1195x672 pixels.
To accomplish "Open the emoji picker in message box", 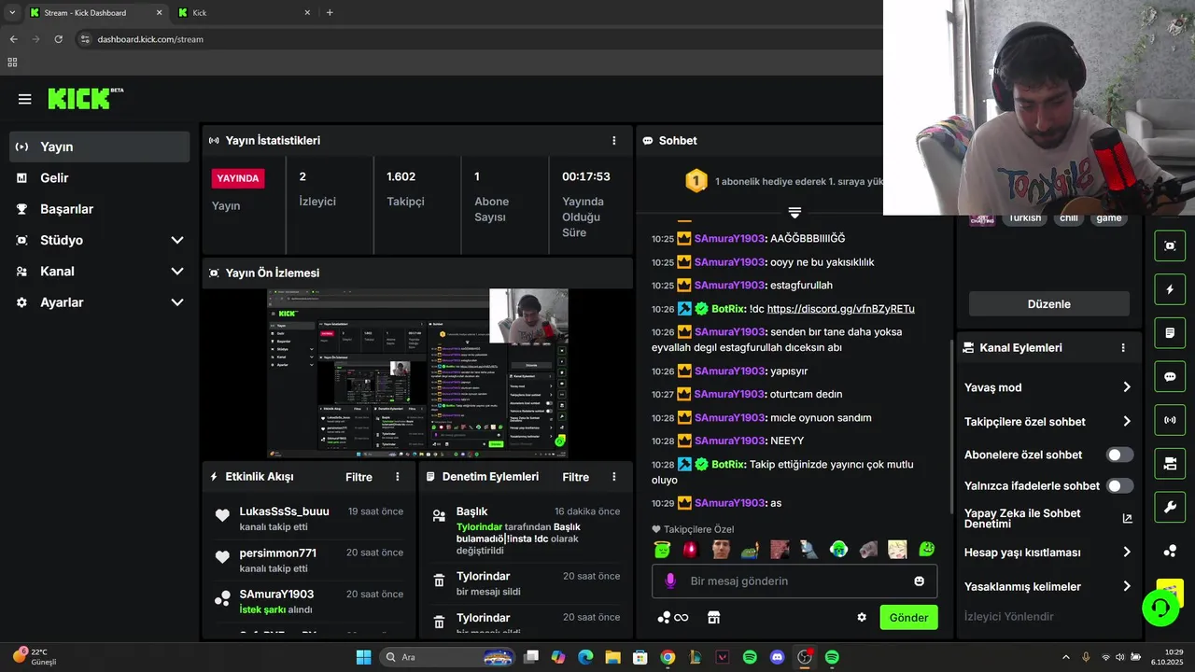I will pos(920,581).
